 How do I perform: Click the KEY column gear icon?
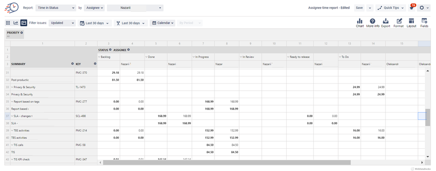(95, 64)
